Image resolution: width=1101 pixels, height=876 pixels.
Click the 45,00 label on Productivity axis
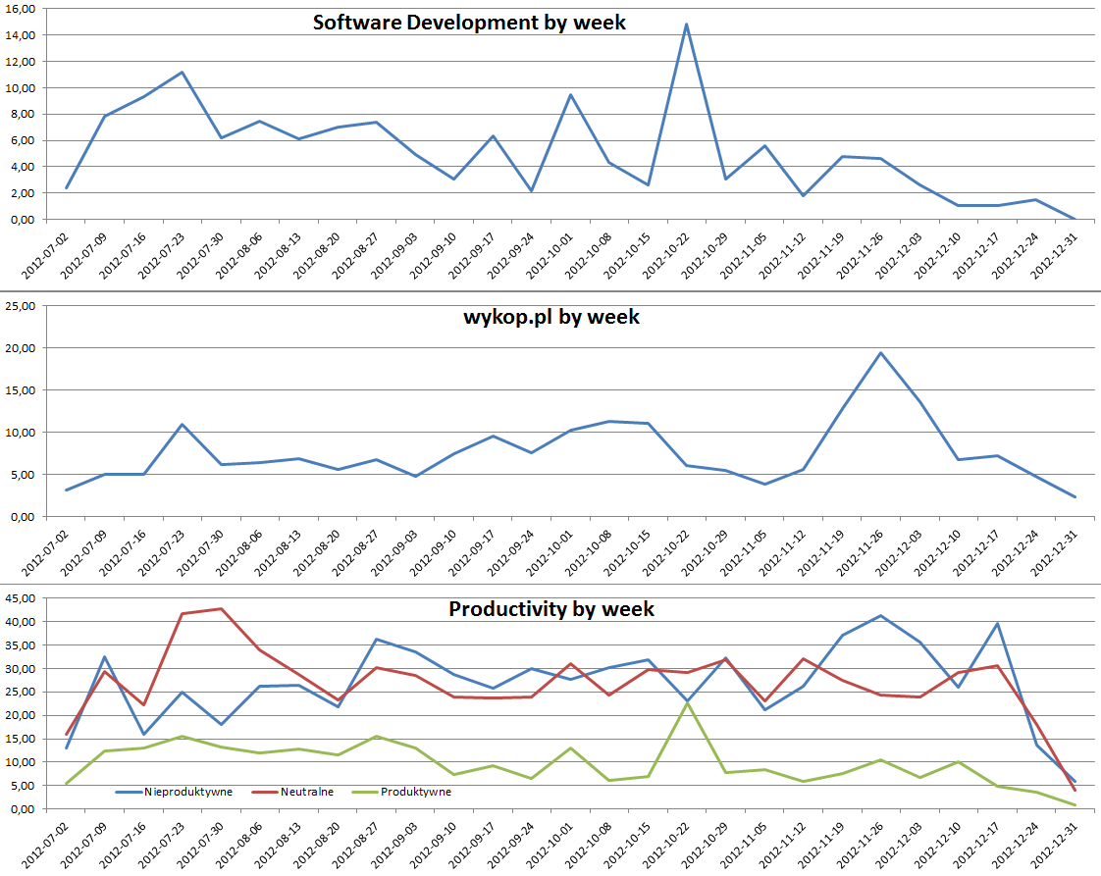coord(21,598)
